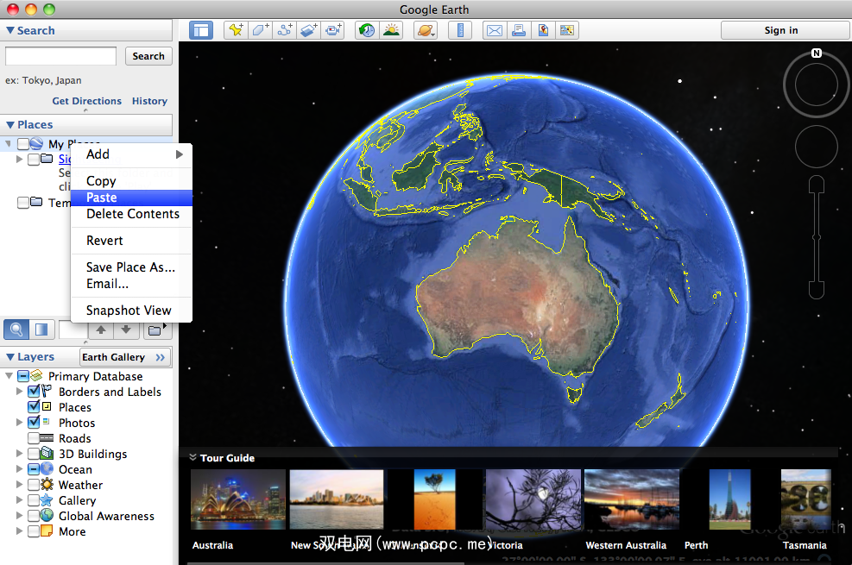
Task: Open the Australia tour guide thumbnail
Action: pos(237,499)
